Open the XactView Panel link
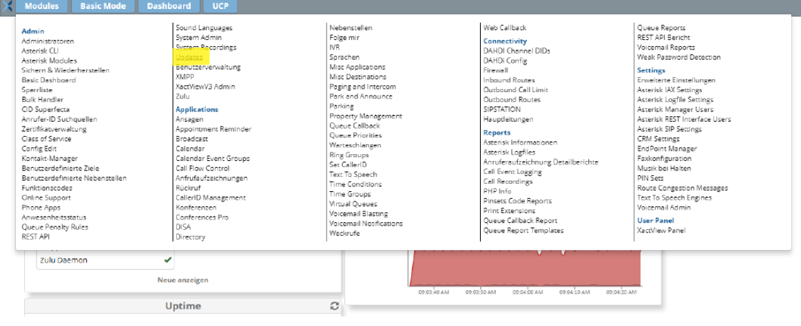The image size is (801, 326). [661, 230]
